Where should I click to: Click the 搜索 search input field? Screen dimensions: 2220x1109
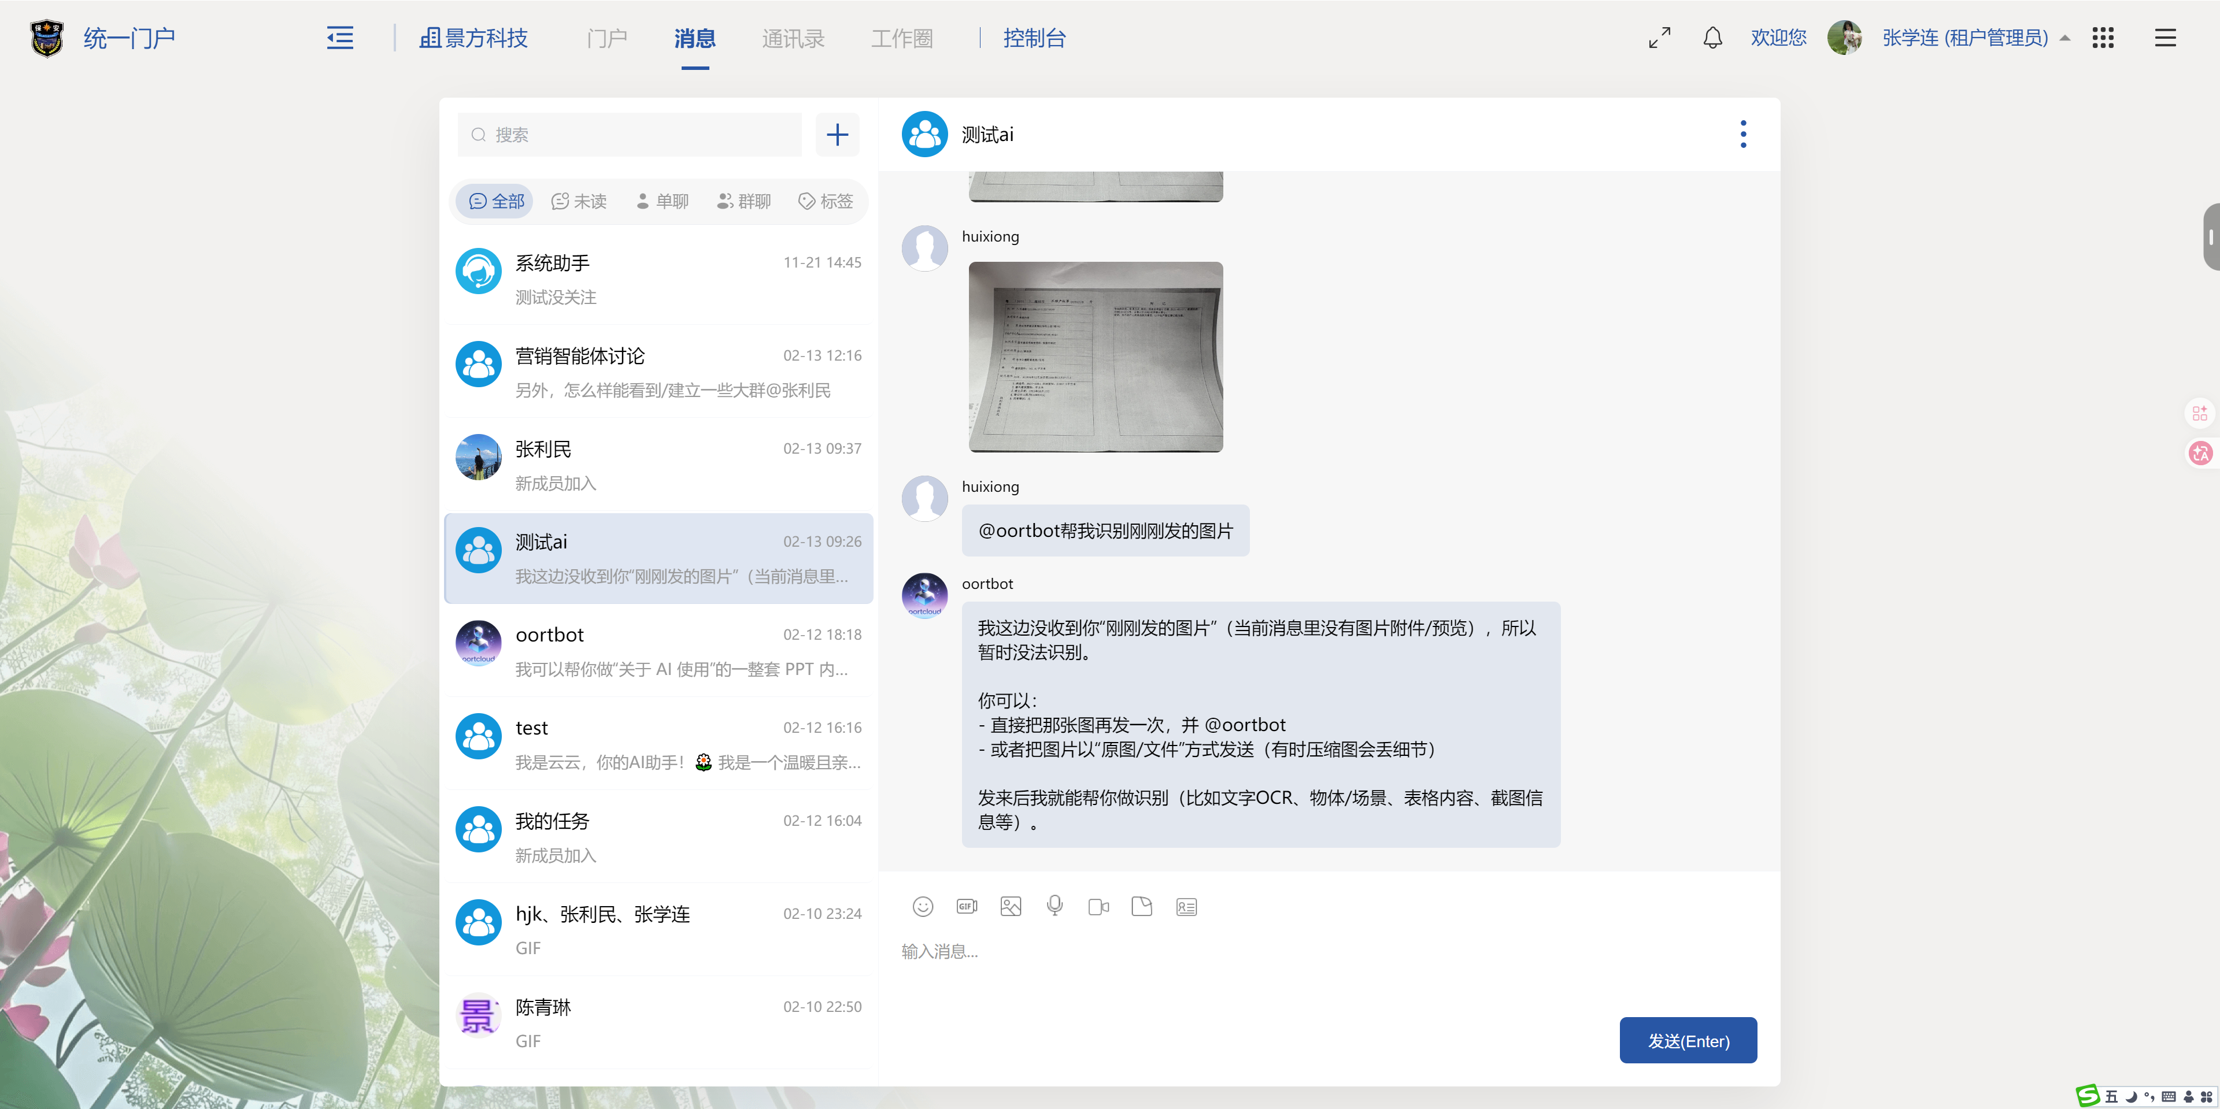[638, 135]
